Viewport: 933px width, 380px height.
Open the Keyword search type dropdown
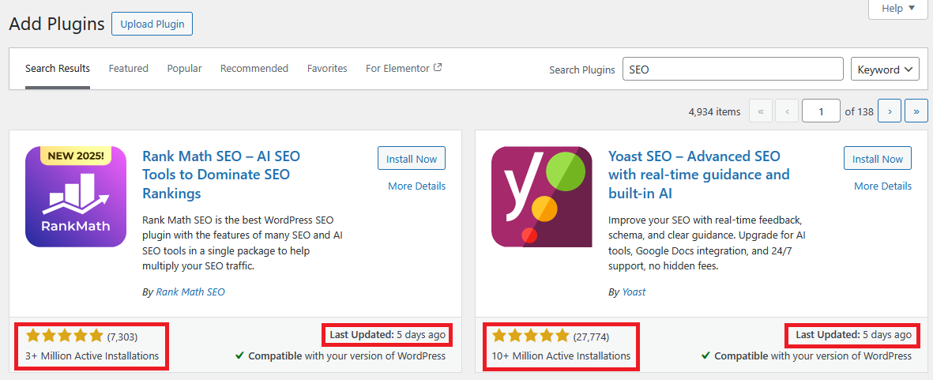pos(885,70)
